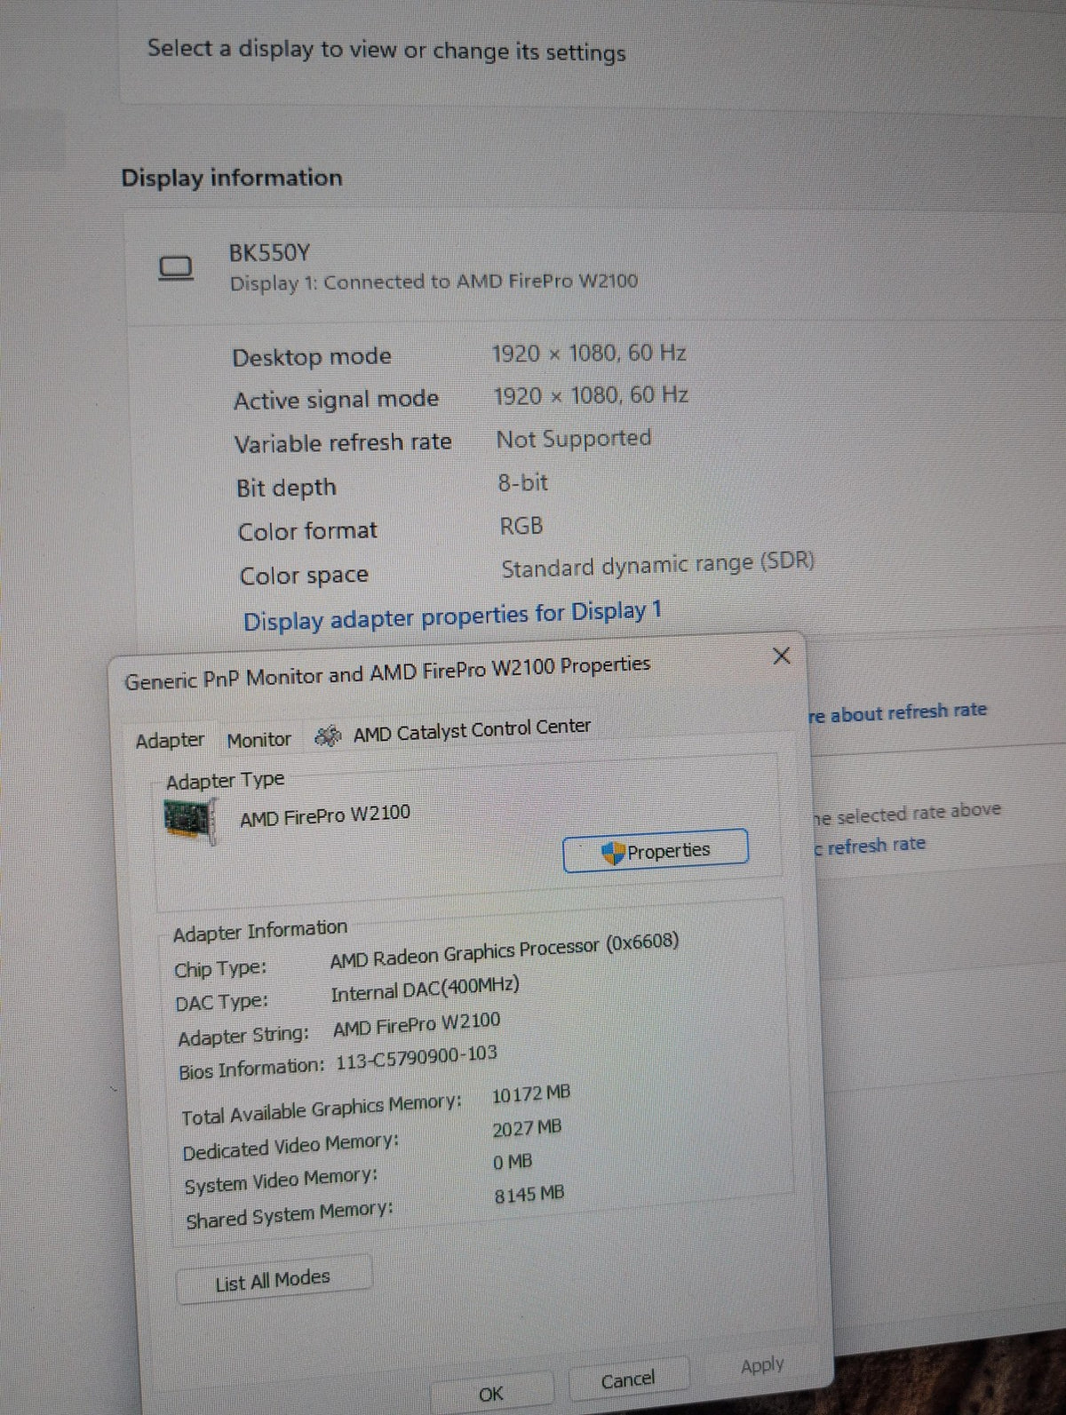Click the Variable refresh rate label
Screen dimensions: 1066x1415
(x=343, y=443)
